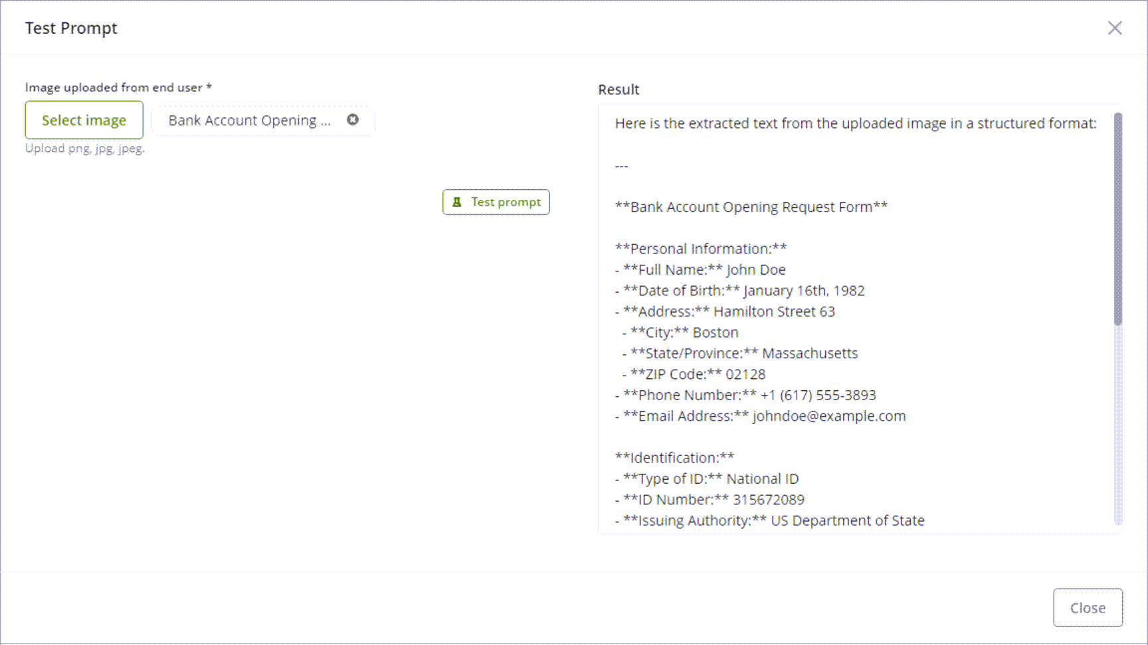Image resolution: width=1148 pixels, height=645 pixels.
Task: Click the Close button at bottom
Action: point(1088,608)
